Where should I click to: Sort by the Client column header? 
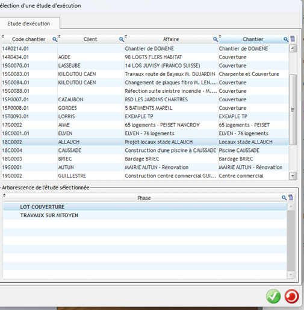point(90,39)
